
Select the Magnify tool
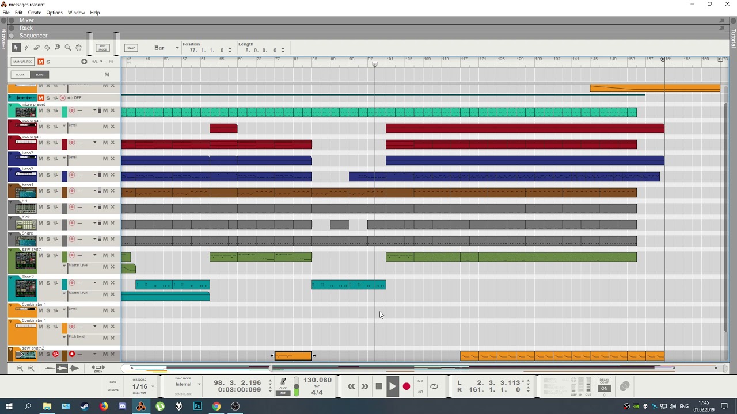pyautogui.click(x=68, y=48)
